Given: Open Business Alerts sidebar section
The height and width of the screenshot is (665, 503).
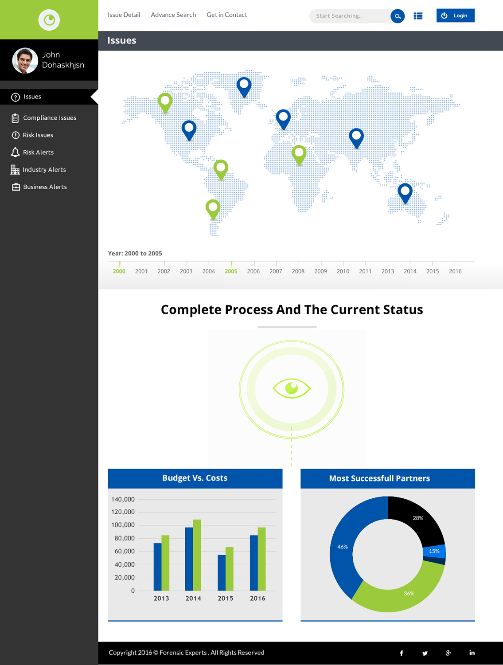Looking at the screenshot, I should [45, 187].
